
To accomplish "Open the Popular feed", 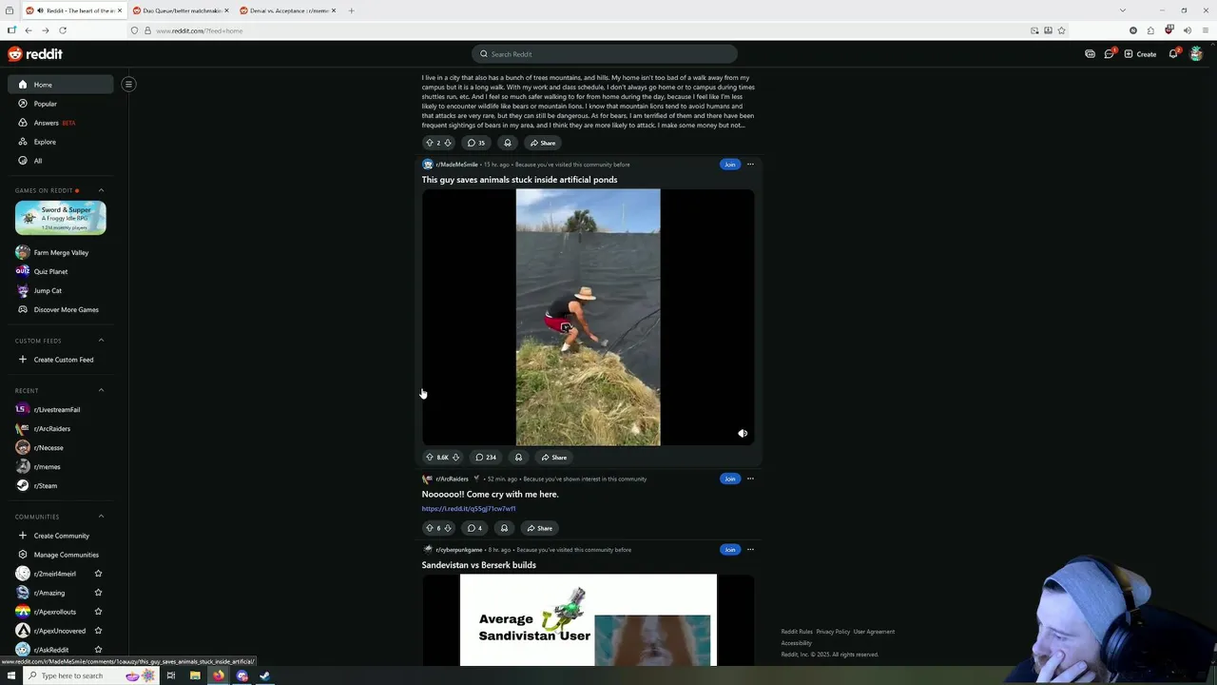I will tap(60, 104).
